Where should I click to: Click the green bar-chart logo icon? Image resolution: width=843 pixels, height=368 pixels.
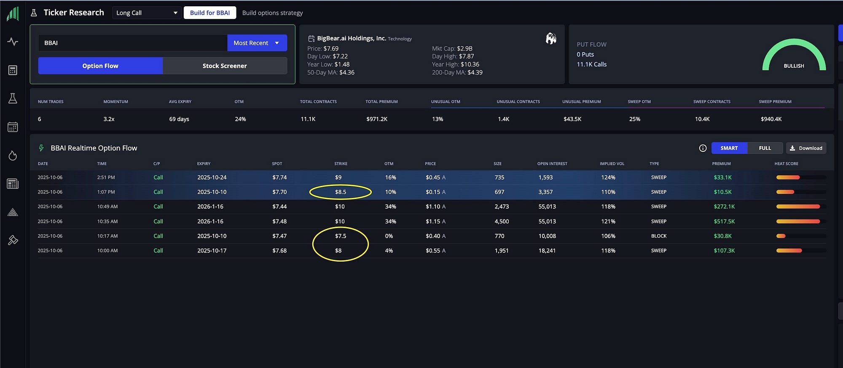click(x=13, y=13)
